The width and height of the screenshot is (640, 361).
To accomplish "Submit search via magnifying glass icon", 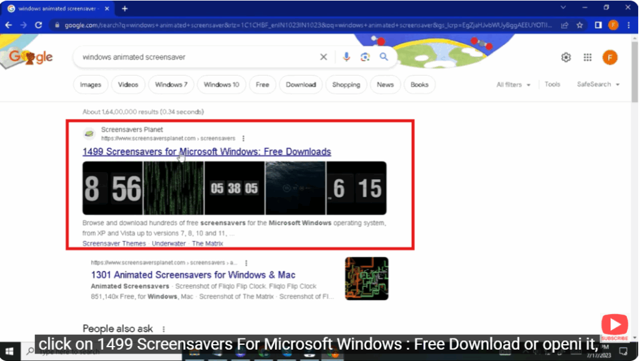I will coord(383,56).
